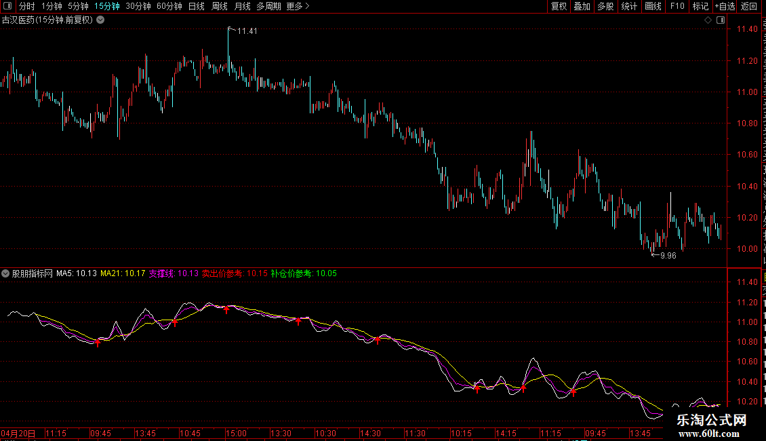This screenshot has width=766, height=441.
Task: Click the MA21: 10.17 indicator value
Action: [123, 274]
